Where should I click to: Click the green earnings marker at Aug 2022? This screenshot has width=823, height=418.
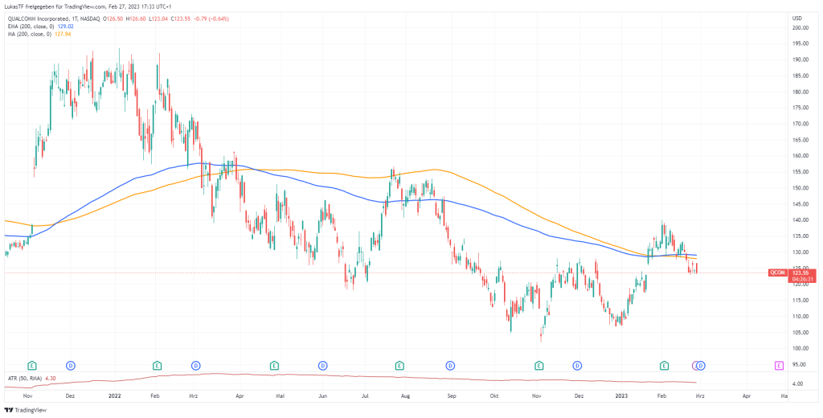(x=399, y=366)
